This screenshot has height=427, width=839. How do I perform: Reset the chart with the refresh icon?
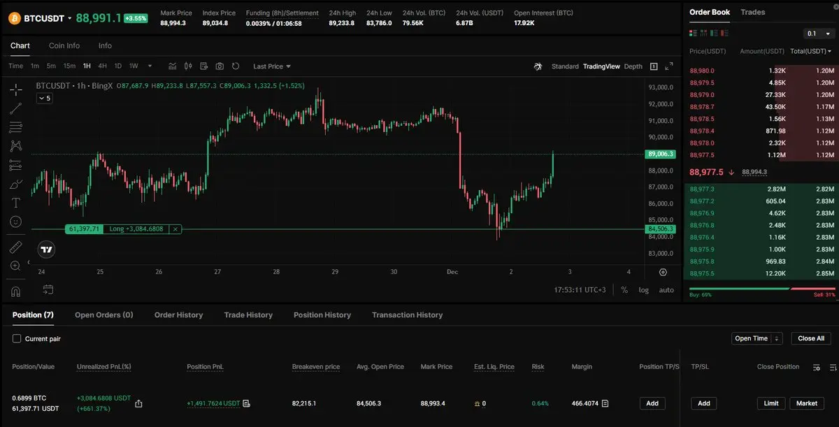[x=236, y=66]
